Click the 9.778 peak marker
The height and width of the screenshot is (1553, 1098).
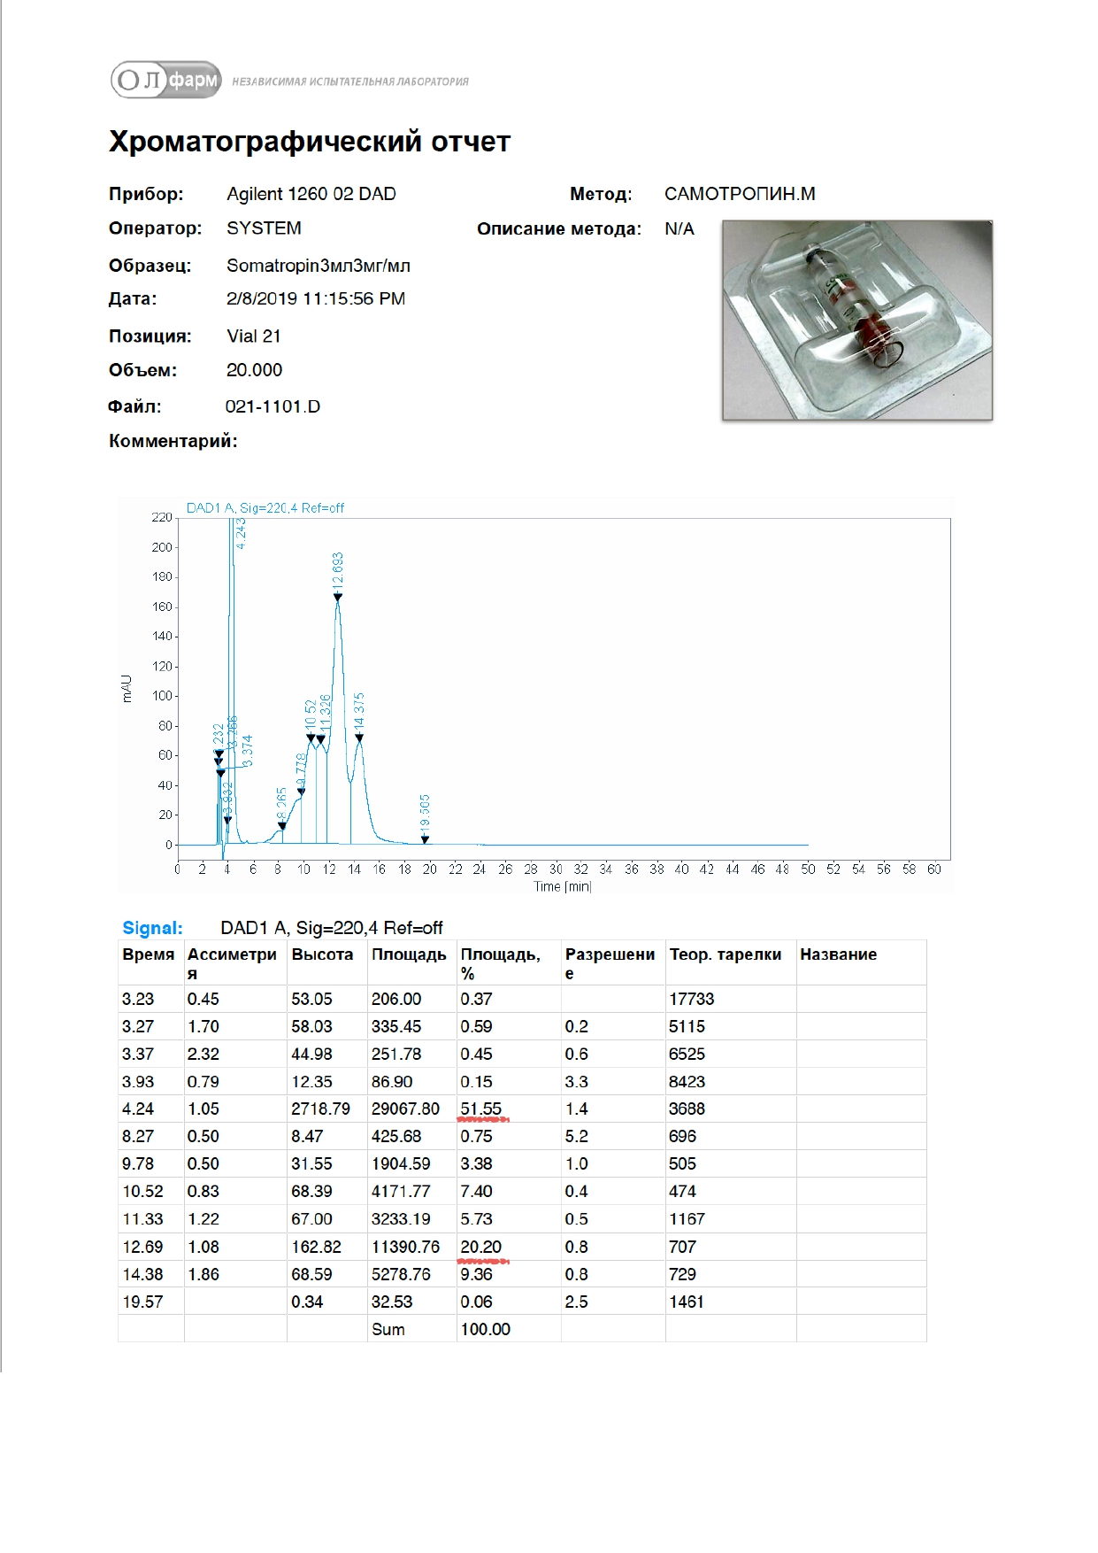tap(301, 792)
